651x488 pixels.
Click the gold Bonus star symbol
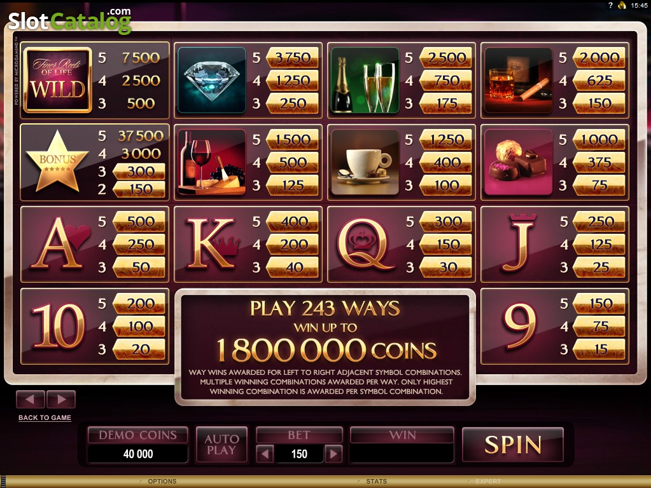[57, 162]
